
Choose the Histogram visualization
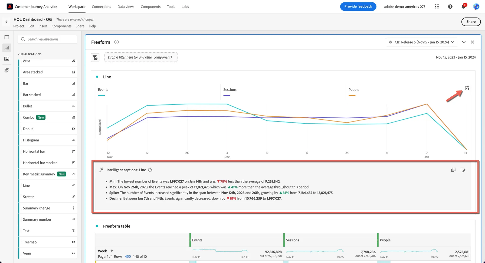click(x=48, y=140)
